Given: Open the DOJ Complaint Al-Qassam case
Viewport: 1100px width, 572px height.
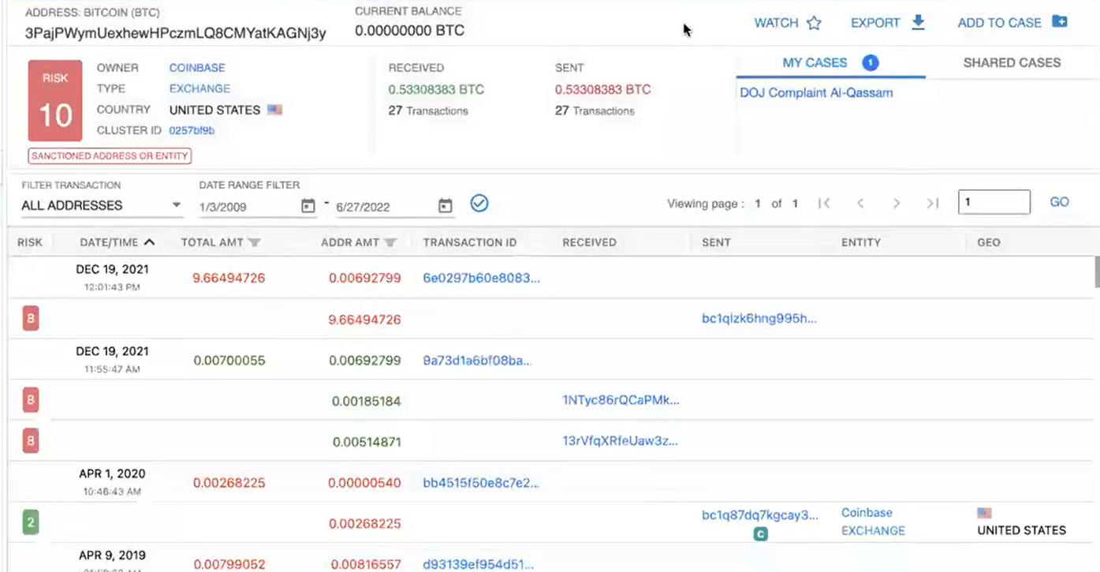Looking at the screenshot, I should (x=816, y=92).
